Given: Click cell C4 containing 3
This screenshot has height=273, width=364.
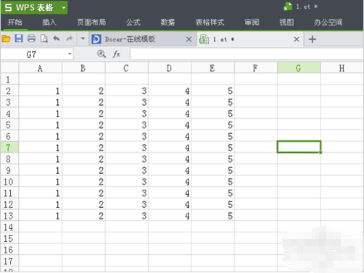Looking at the screenshot, I should point(126,114).
